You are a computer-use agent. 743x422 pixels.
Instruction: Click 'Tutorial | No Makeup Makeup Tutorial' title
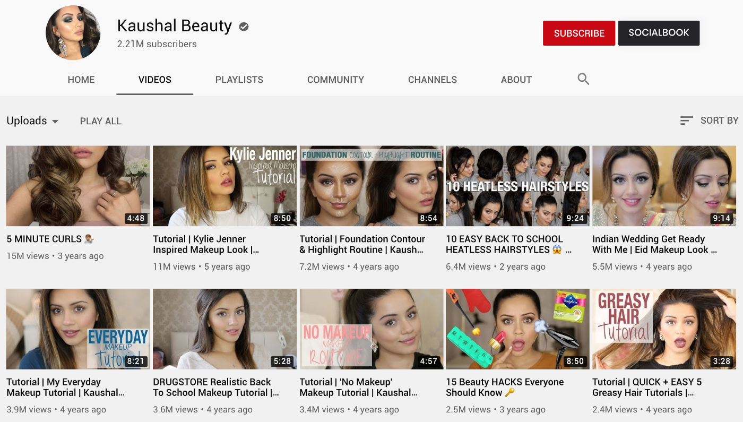[x=358, y=387]
